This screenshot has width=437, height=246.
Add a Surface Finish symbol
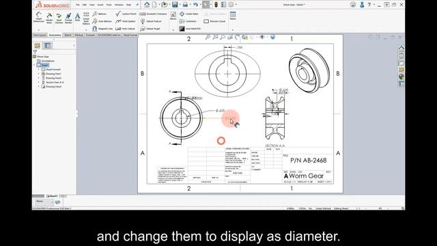(x=126, y=14)
